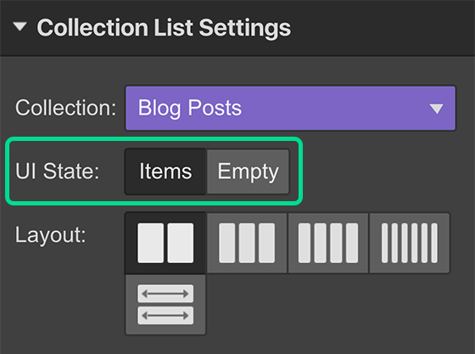Click the left bar of two-column layout icon
Screen dimensions: 475x354
click(x=151, y=243)
